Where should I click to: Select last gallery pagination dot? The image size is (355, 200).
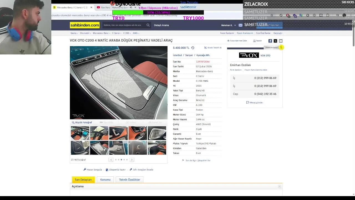127,160
